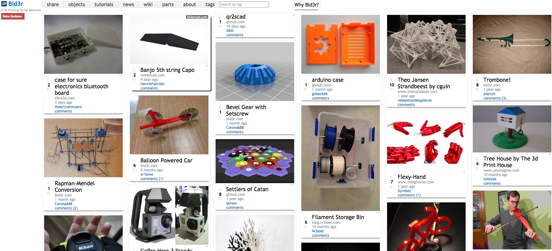Upvote the Bevel Gear with Setscrew post
This screenshot has width=552, height=251.
(220, 107)
